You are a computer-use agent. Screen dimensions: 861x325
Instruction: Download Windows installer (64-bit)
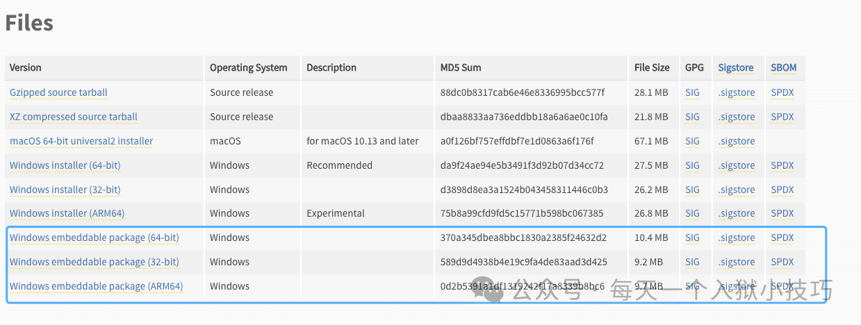click(x=65, y=165)
